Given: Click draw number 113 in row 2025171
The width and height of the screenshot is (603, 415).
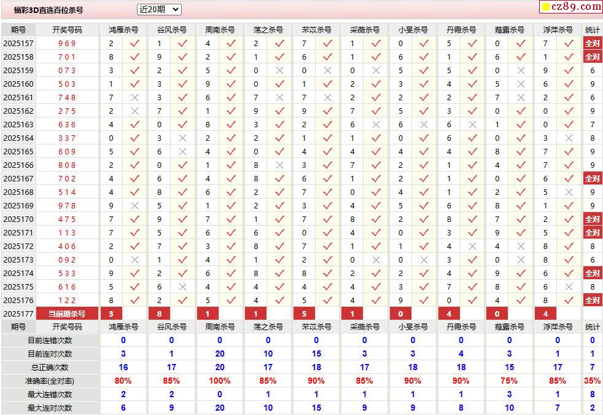Looking at the screenshot, I should point(67,232).
